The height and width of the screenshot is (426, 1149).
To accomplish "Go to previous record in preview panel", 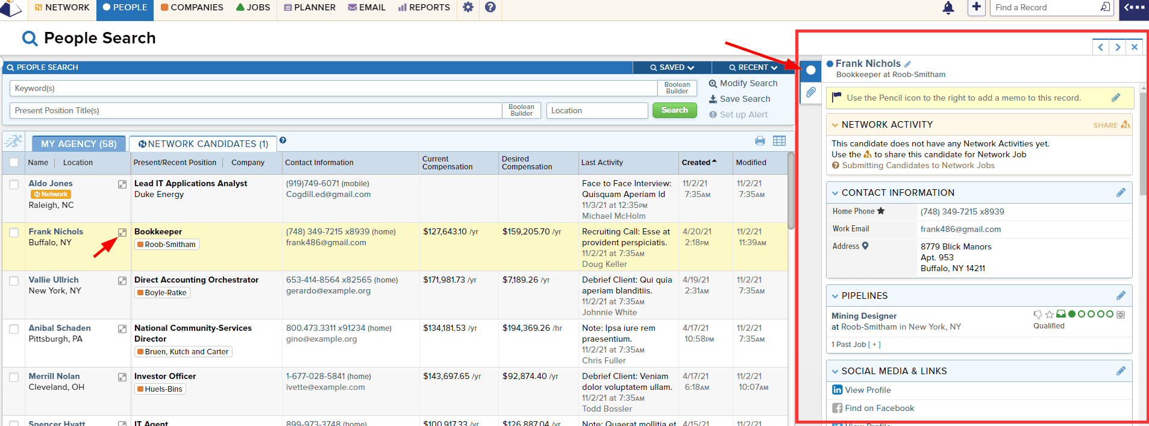I will click(x=1101, y=47).
